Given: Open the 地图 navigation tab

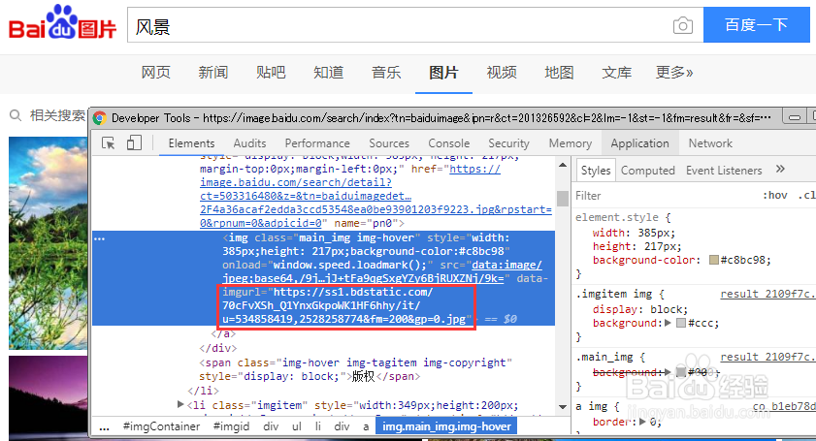Looking at the screenshot, I should 559,73.
